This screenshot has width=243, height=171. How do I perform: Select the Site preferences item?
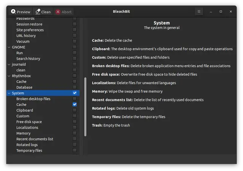[x=30, y=30]
